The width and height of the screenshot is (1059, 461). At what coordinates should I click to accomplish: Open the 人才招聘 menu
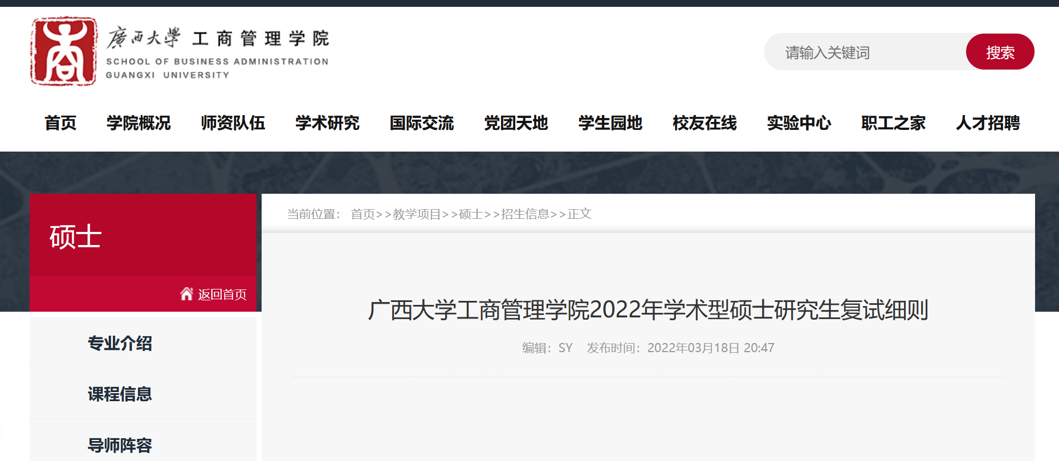(x=988, y=123)
